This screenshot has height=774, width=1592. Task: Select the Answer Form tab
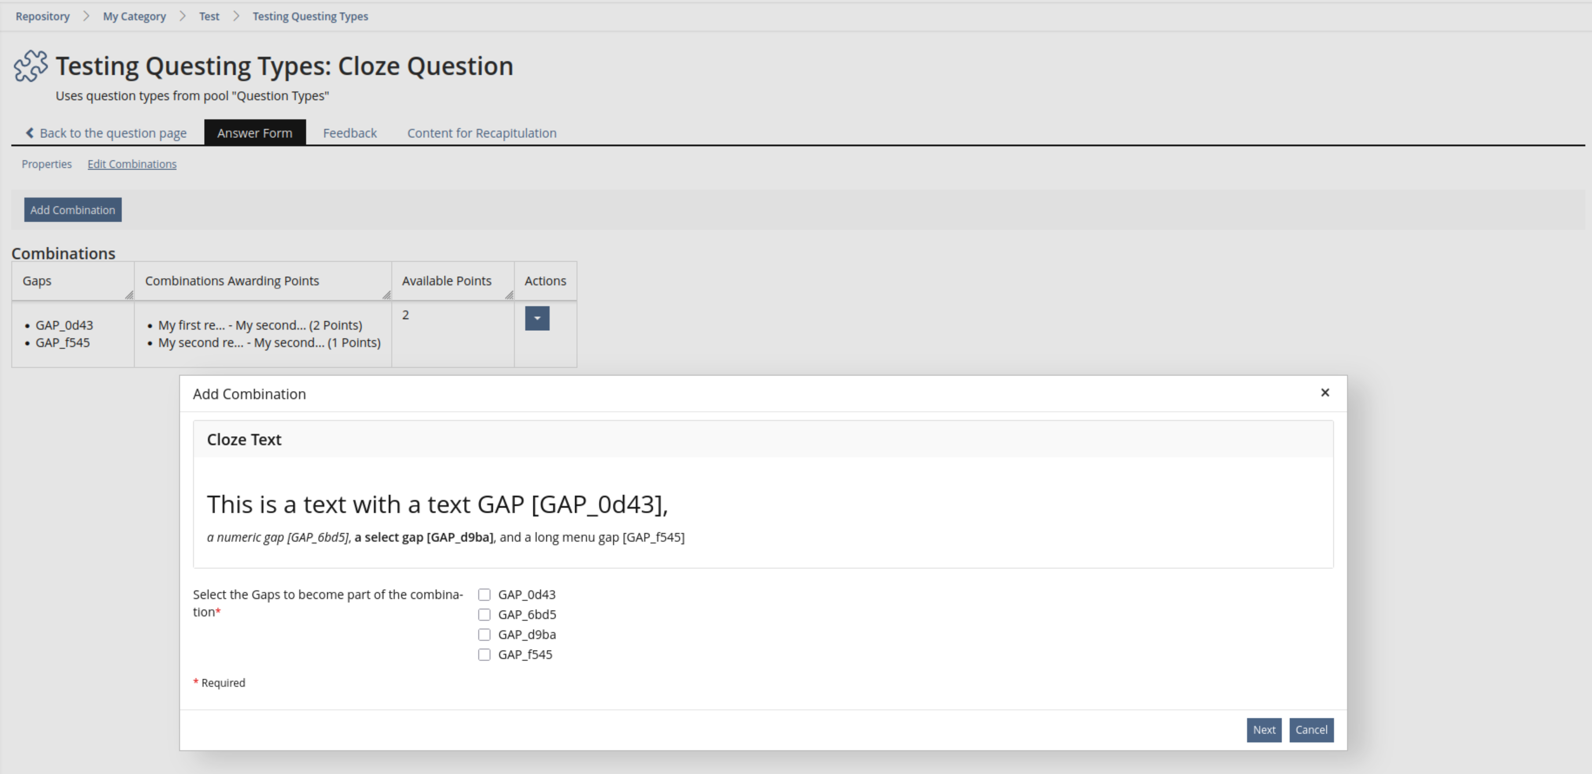point(255,133)
